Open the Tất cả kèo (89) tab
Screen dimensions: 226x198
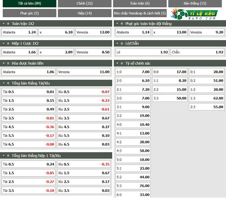(30, 3)
